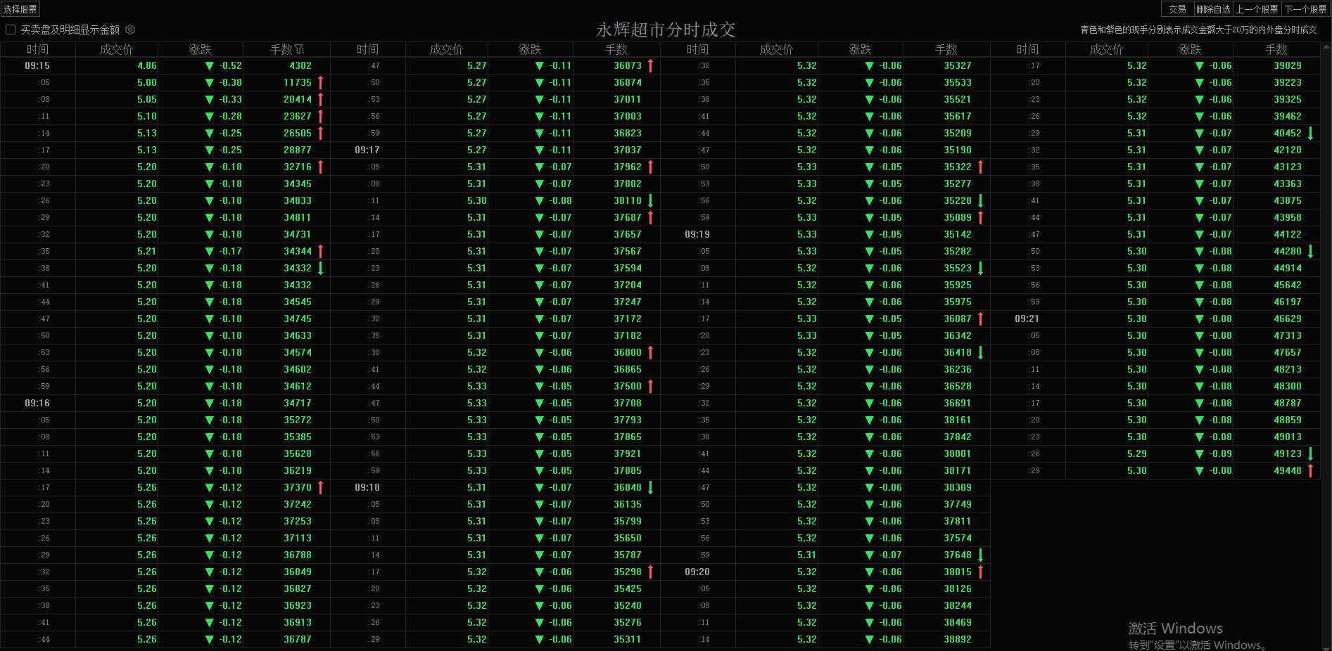
Task: Click the 永辉超市分时成交 title text
Action: [x=666, y=30]
